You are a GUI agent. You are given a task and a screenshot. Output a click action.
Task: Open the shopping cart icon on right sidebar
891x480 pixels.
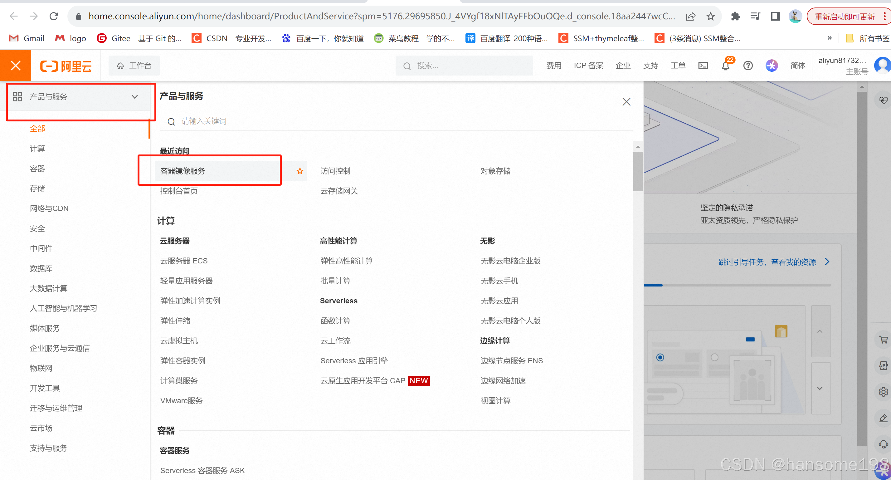884,340
